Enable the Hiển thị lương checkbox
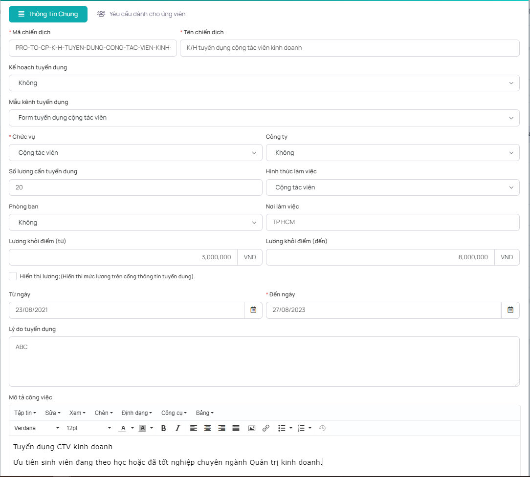Viewport: 530px width, 477px height. 13,276
